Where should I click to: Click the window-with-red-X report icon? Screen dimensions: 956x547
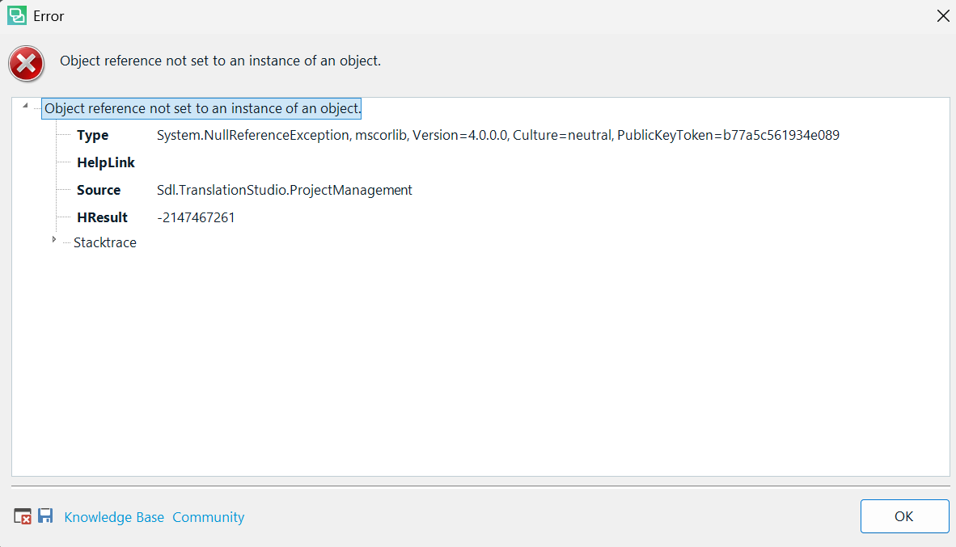click(x=21, y=515)
